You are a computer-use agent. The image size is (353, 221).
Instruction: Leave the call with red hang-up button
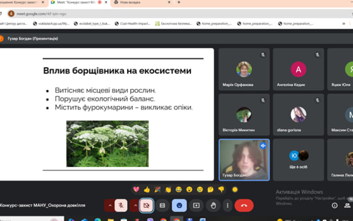click(x=244, y=205)
